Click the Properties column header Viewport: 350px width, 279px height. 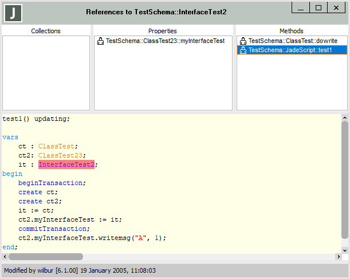163,31
